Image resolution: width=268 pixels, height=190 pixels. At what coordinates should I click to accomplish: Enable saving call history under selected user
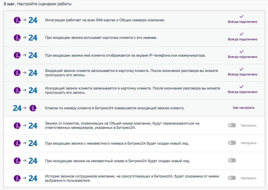coord(232,178)
